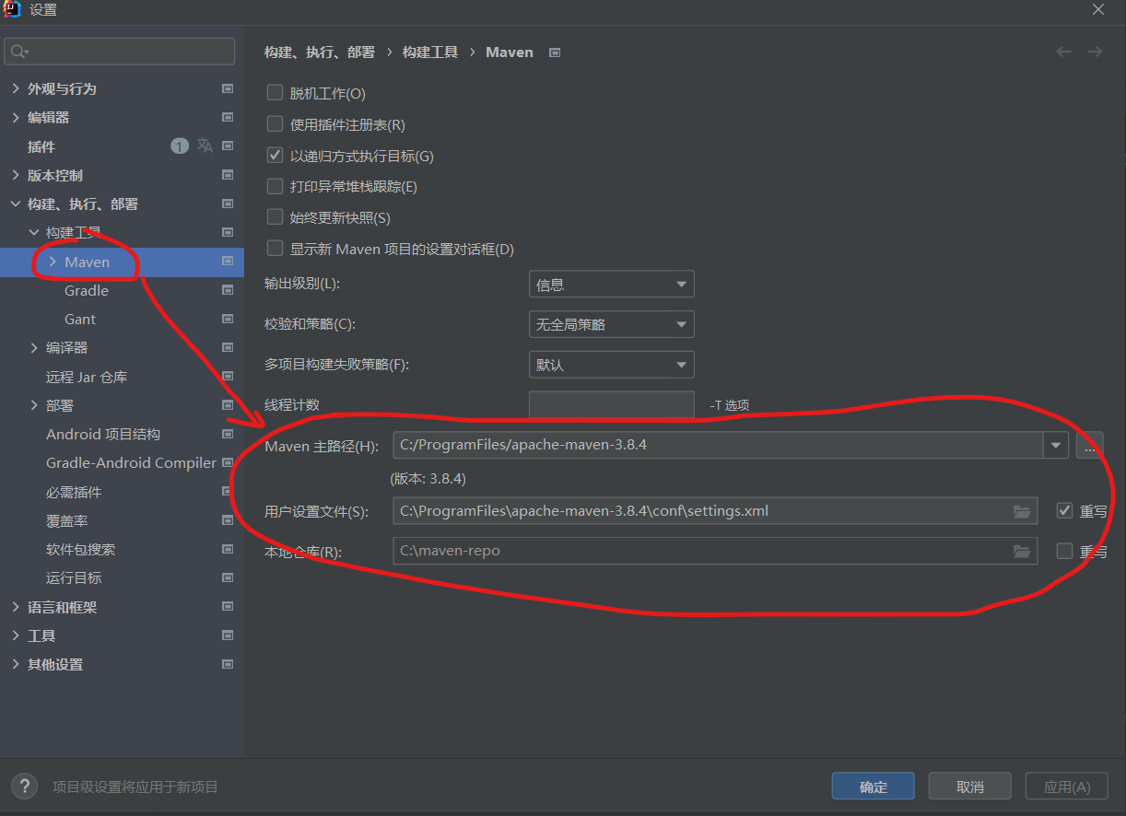Click the project-level icon in the Gant row
This screenshot has height=816, width=1126.
(x=228, y=319)
